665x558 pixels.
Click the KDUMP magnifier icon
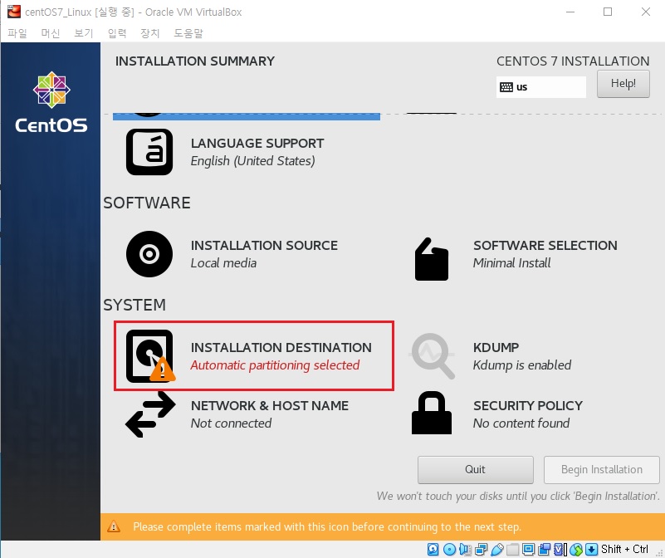(433, 355)
